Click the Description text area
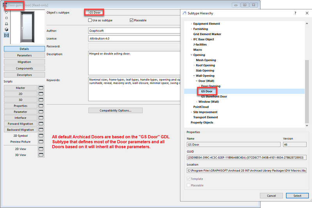Screen dimensions: 312x208 point(134,63)
